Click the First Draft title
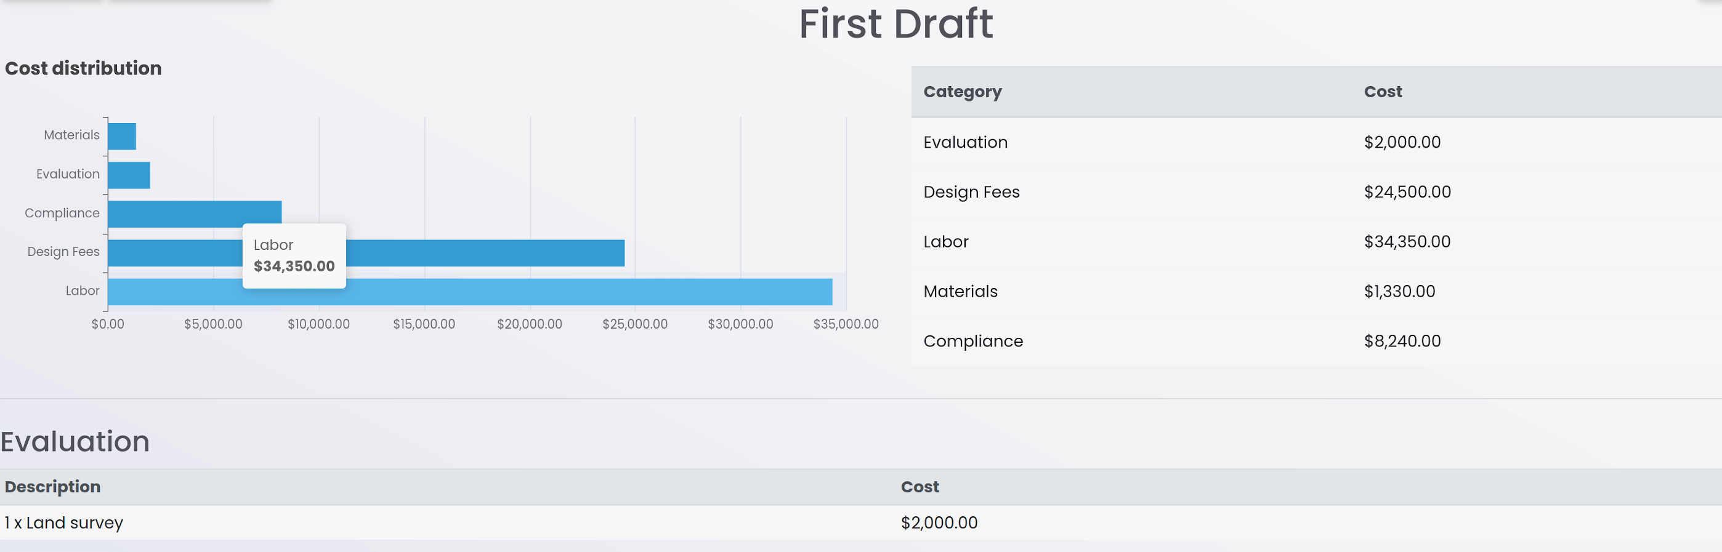The image size is (1722, 552). 895,24
